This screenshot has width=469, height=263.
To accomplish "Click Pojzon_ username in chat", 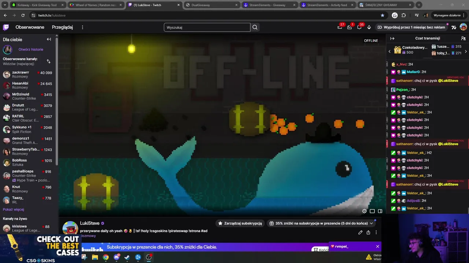I will tap(403, 89).
